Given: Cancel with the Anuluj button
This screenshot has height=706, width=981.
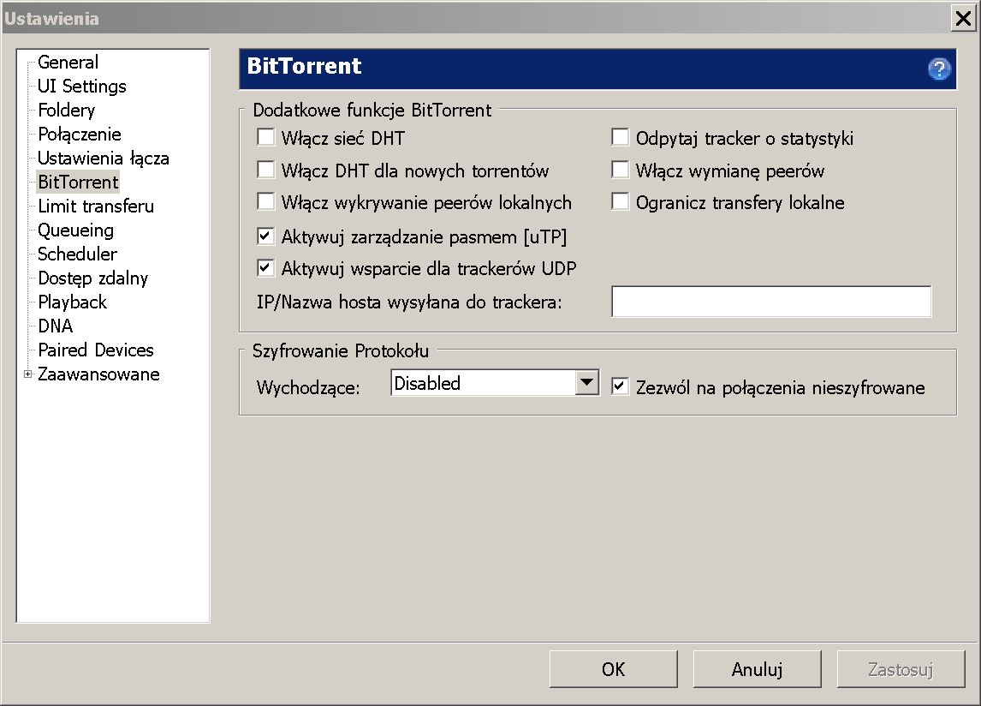Looking at the screenshot, I should pos(757,669).
